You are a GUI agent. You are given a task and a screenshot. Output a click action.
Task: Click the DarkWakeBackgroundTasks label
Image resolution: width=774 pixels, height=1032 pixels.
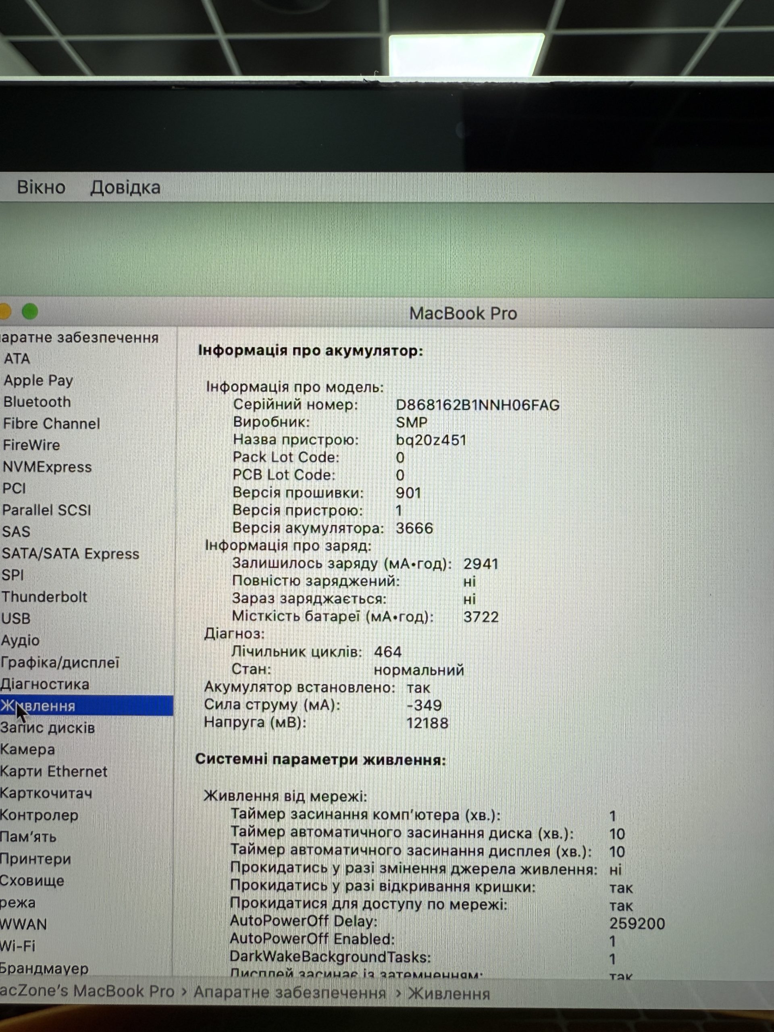pos(330,957)
